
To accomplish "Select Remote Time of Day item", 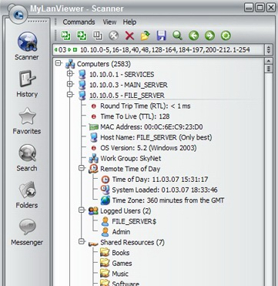I will point(130,169).
